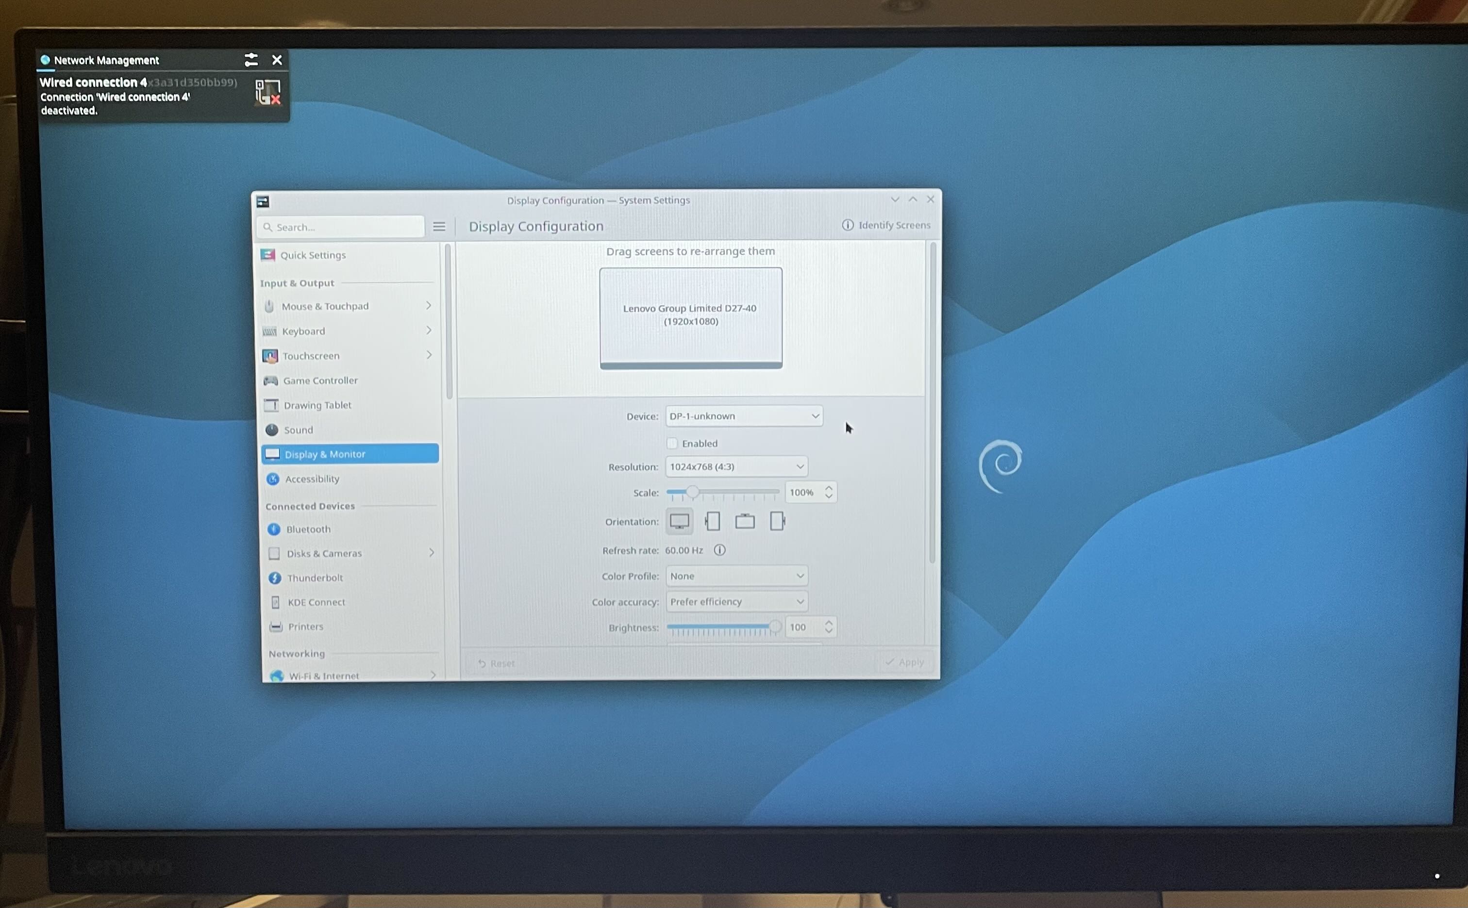Select portrait right rotated orientation icon
The width and height of the screenshot is (1468, 908).
(777, 521)
